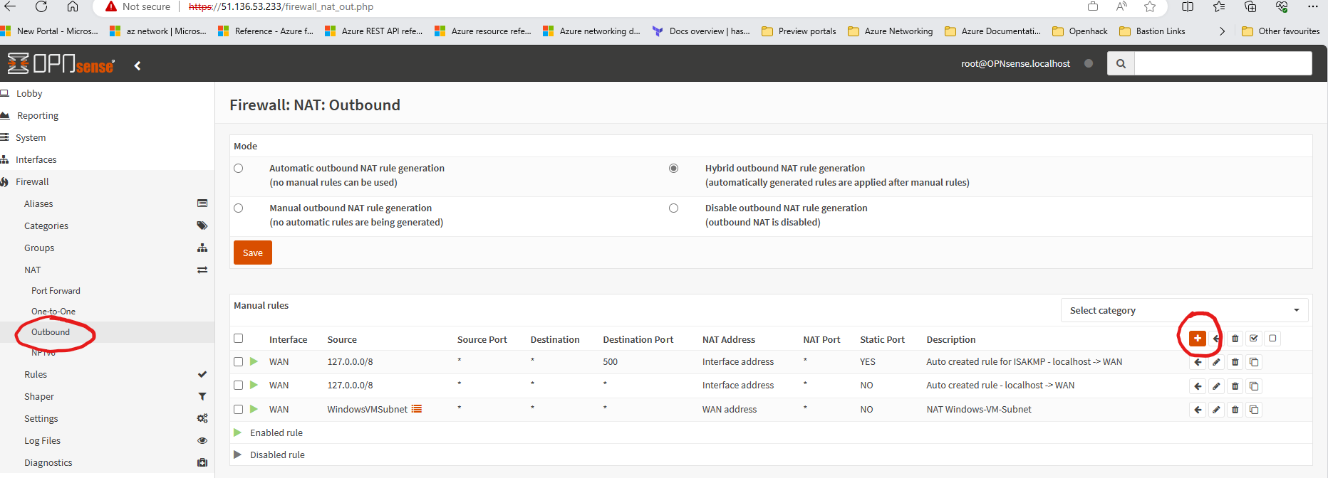Collapse the sidebar with the chevron
1328x478 pixels.
[x=138, y=65]
